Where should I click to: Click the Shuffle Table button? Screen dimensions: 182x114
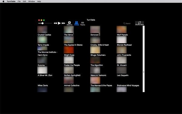pyautogui.click(x=140, y=23)
